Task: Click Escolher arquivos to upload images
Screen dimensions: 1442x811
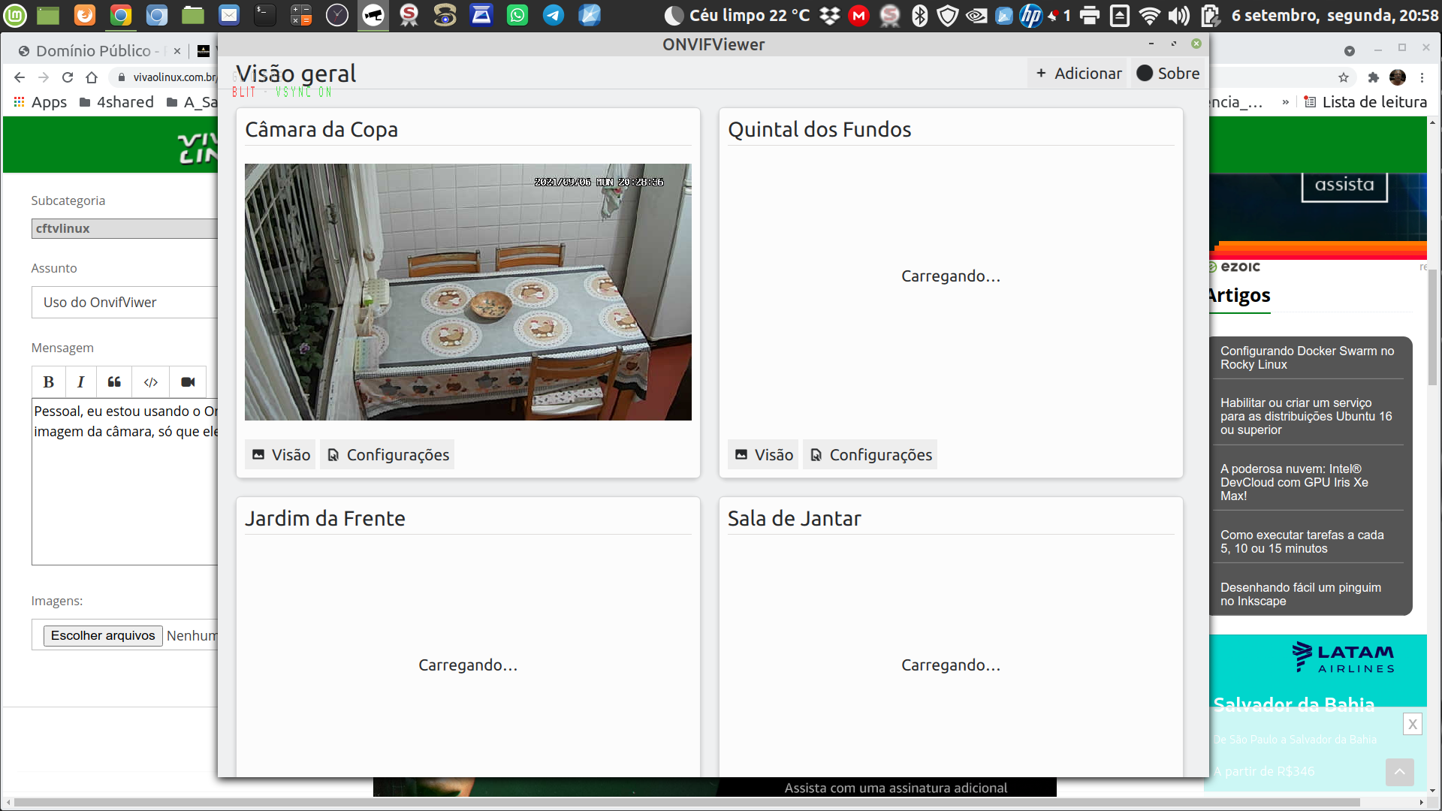Action: coord(103,635)
